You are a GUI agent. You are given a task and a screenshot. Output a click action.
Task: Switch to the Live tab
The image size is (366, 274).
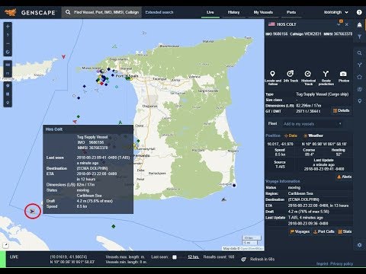210,12
